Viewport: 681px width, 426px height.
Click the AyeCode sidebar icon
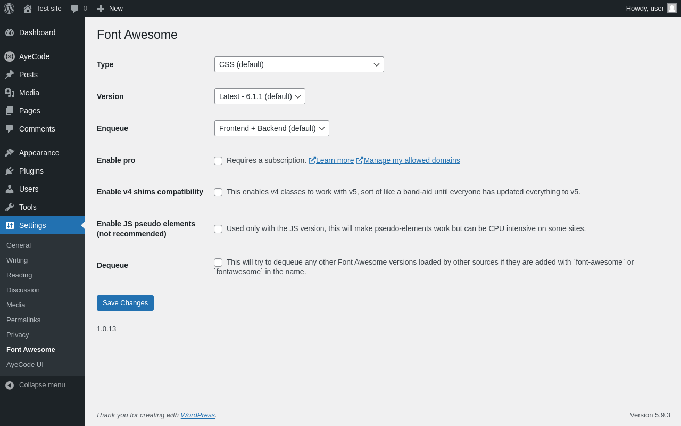pos(10,56)
